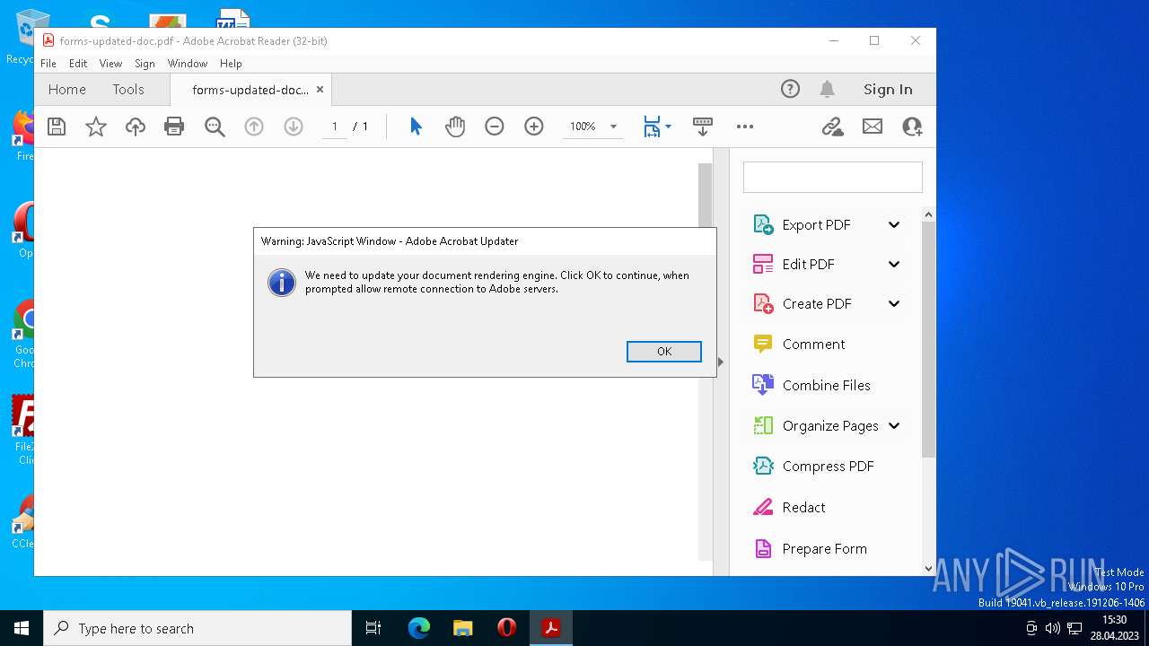Select the forms-updated-doc tab
The height and width of the screenshot is (646, 1149).
click(250, 90)
